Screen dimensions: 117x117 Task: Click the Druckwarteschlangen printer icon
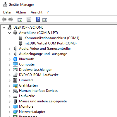[15, 70]
